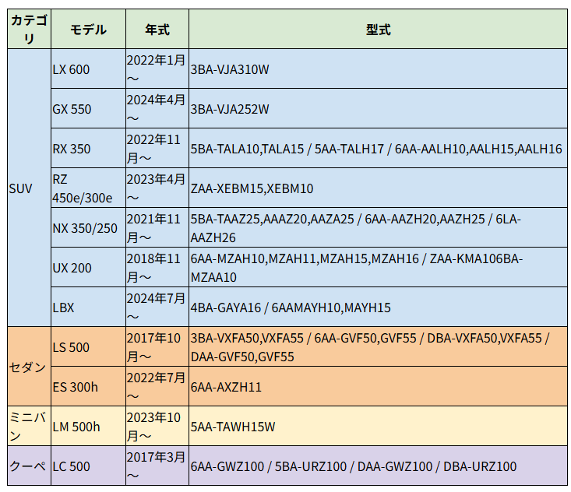This screenshot has width=571, height=492.
Task: Click the 2023年4月〜 year cell
Action: coord(157,188)
